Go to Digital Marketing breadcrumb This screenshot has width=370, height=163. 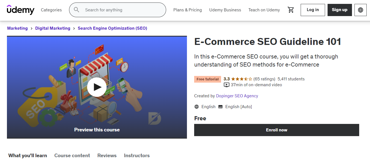pos(53,28)
